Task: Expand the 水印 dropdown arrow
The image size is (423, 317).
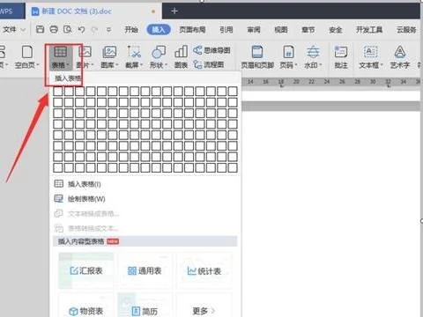Action: pos(321,65)
